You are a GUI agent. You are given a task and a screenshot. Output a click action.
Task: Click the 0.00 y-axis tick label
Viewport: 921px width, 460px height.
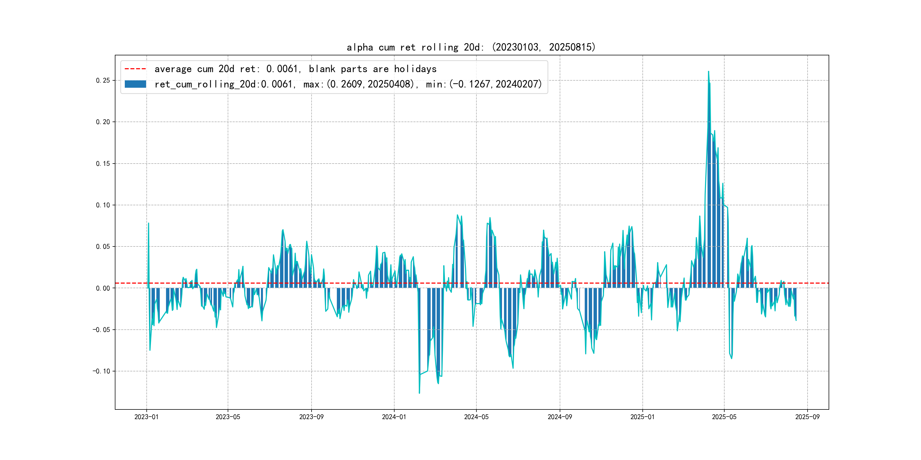(x=103, y=288)
